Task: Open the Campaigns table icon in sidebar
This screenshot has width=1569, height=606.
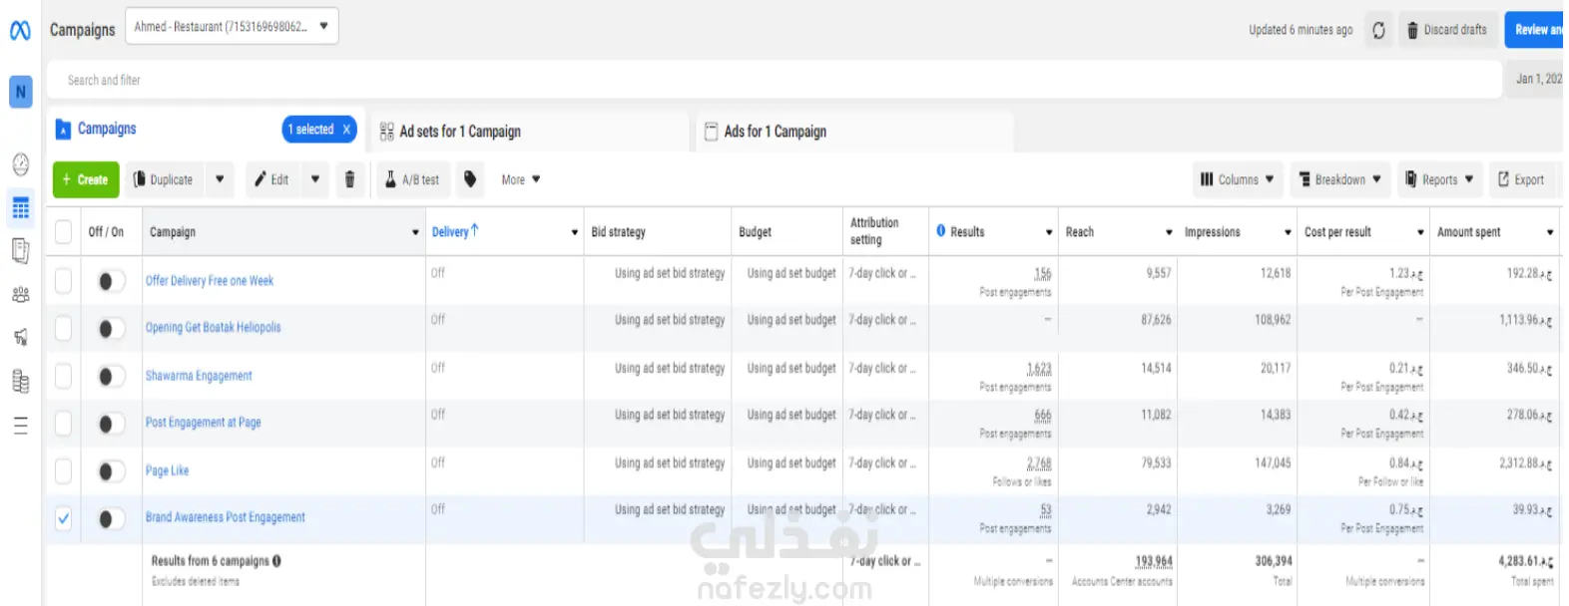Action: 20,208
